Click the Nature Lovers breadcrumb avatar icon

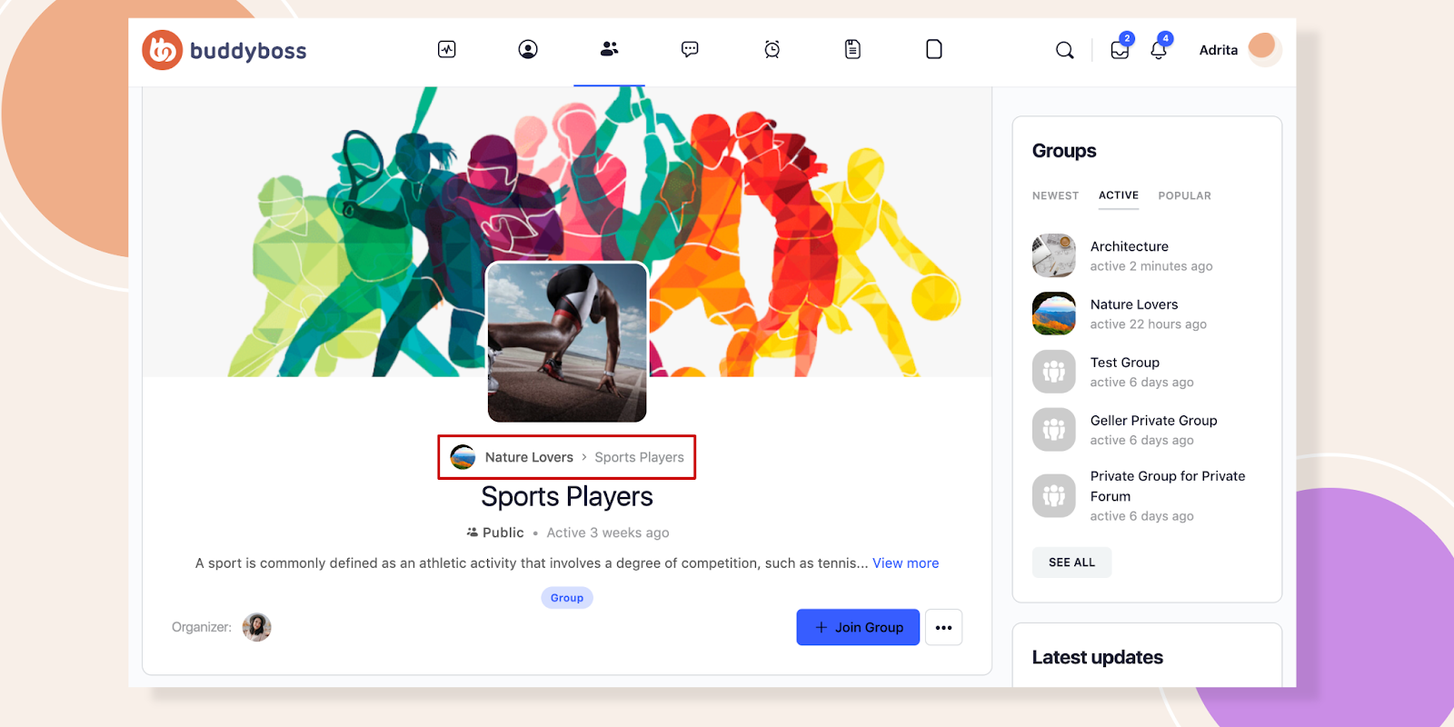[463, 457]
